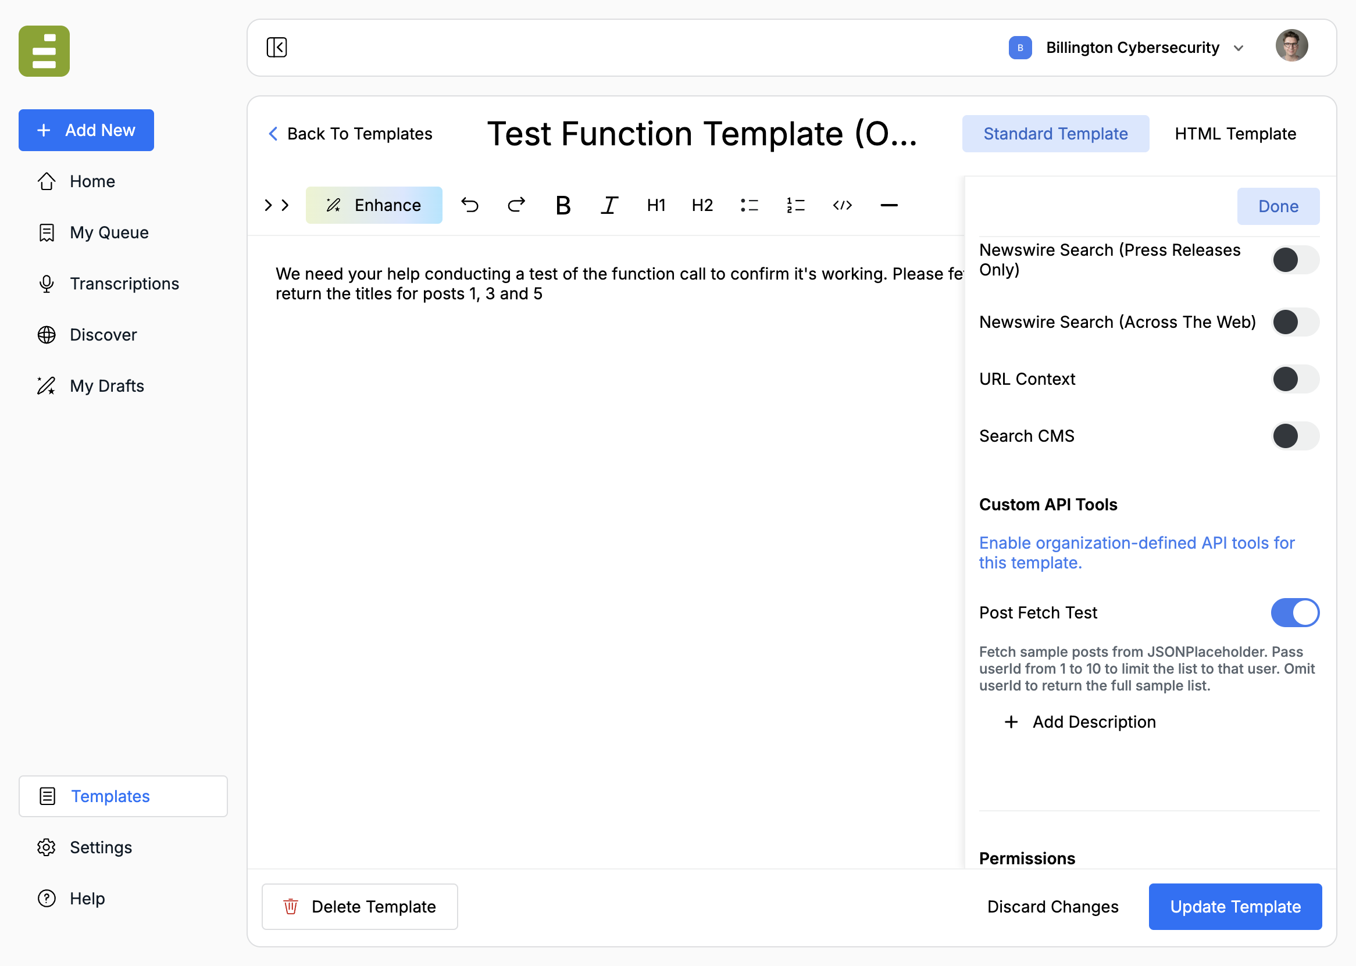Click the template title heading

click(x=702, y=134)
